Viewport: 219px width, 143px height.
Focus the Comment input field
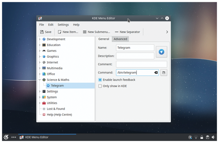[142, 64]
